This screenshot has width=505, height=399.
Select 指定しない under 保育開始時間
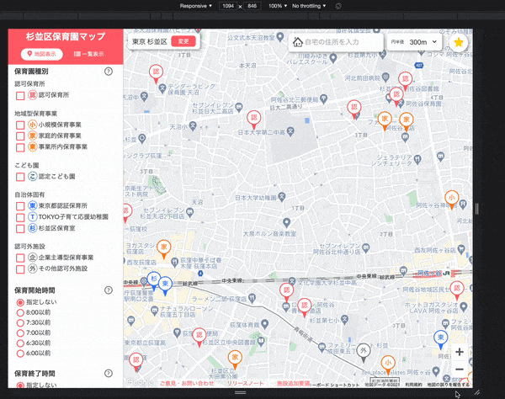coord(20,302)
